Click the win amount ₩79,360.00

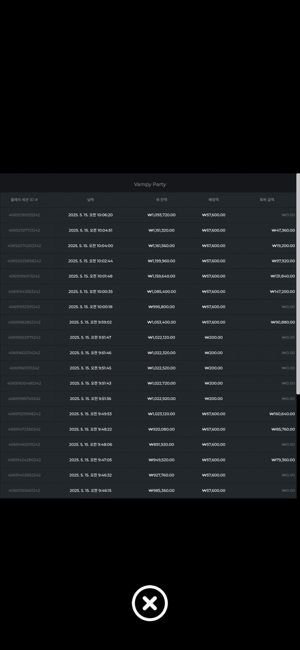[283, 460]
